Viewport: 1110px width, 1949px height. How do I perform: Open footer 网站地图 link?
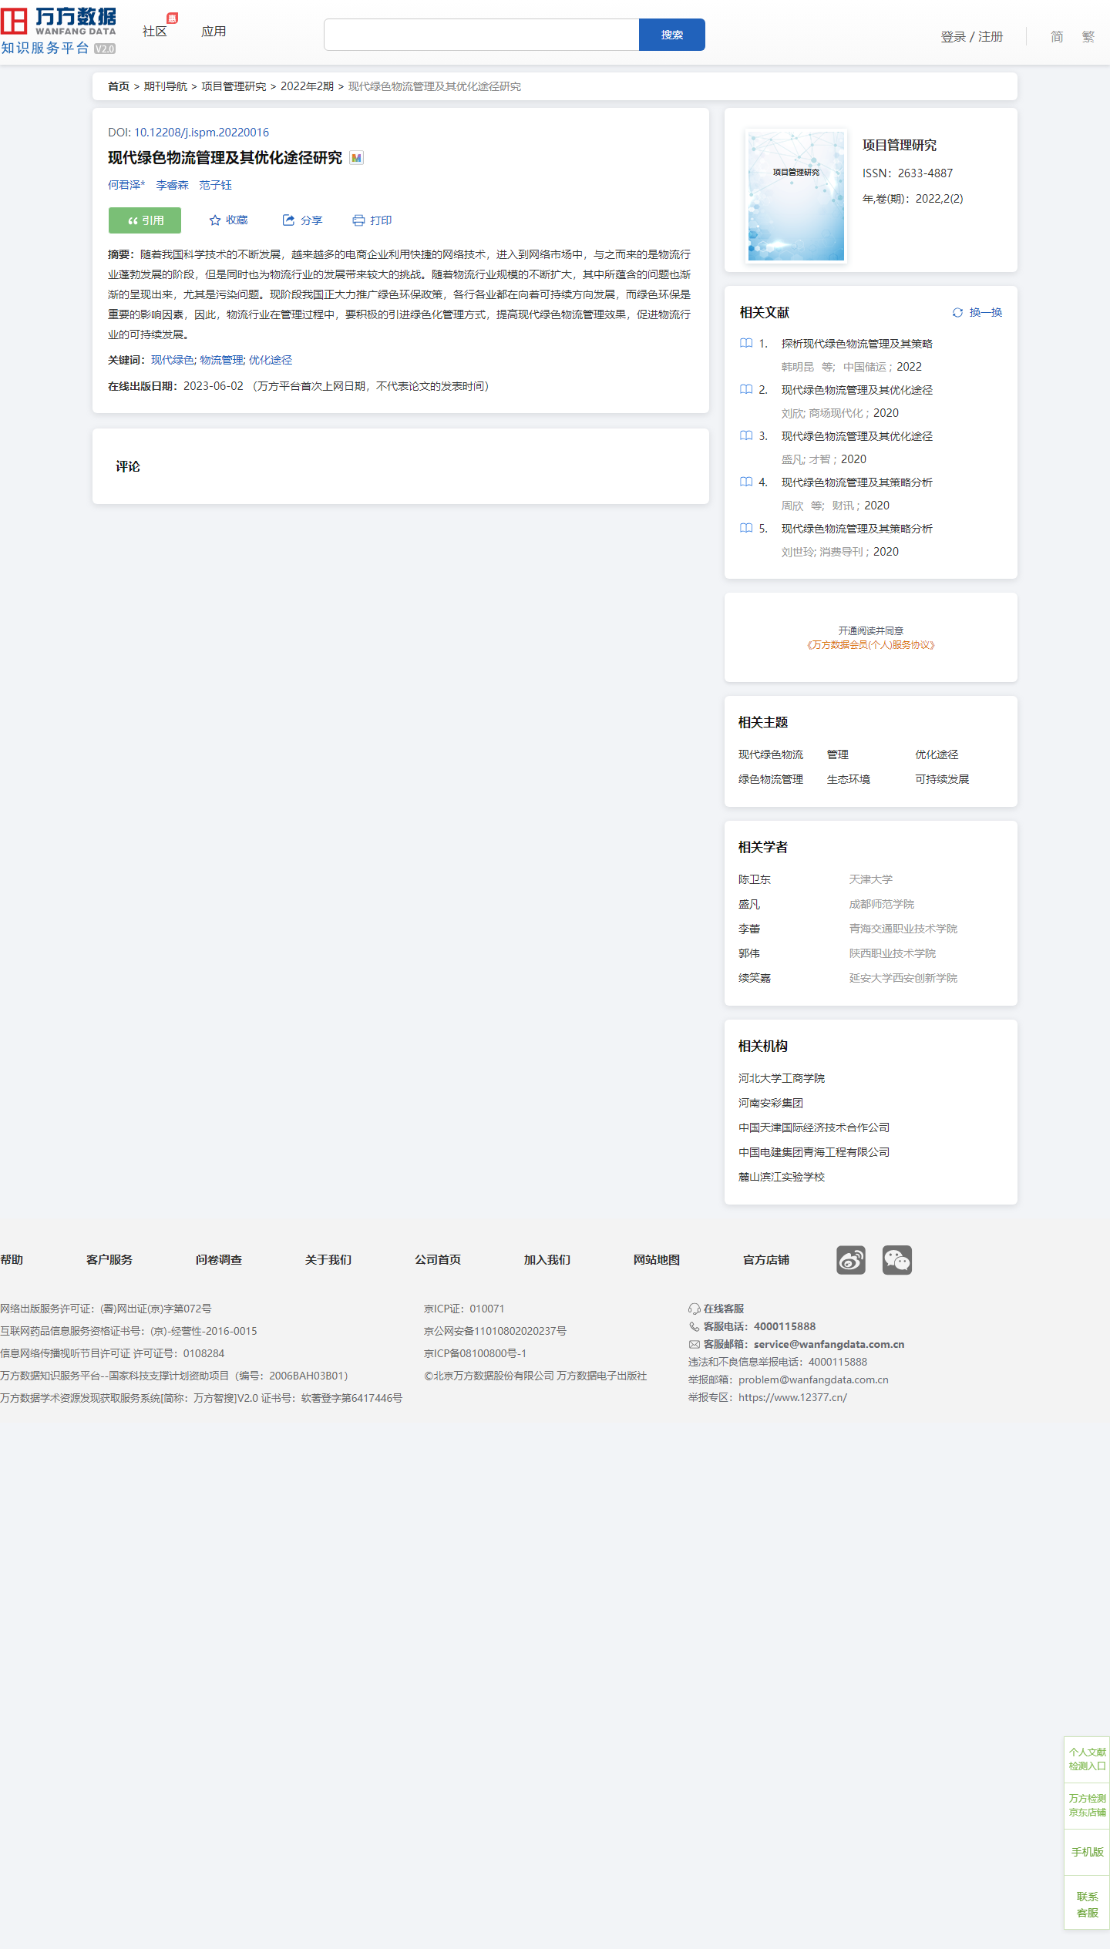click(657, 1259)
